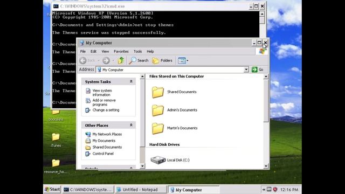Click the Start button
The height and width of the screenshot is (194, 345).
click(x=52, y=189)
